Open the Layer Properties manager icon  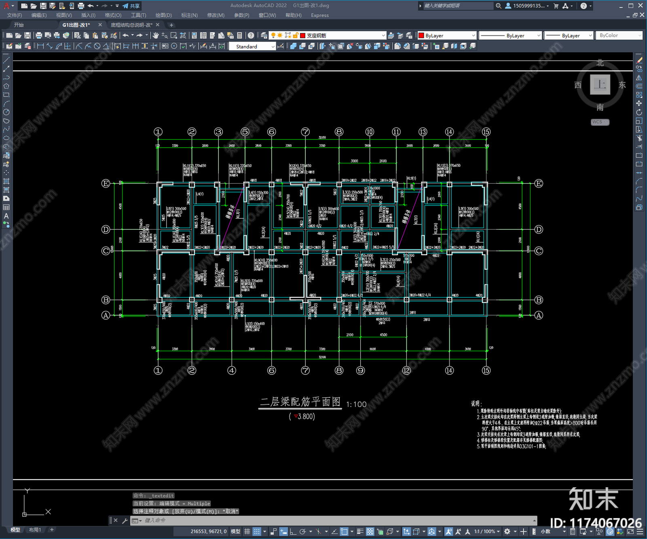264,36
